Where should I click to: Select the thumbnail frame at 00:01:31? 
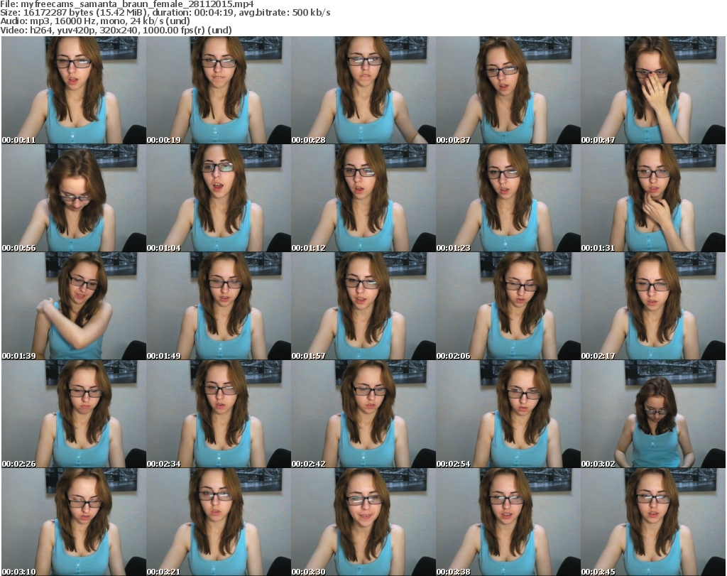pyautogui.click(x=653, y=198)
